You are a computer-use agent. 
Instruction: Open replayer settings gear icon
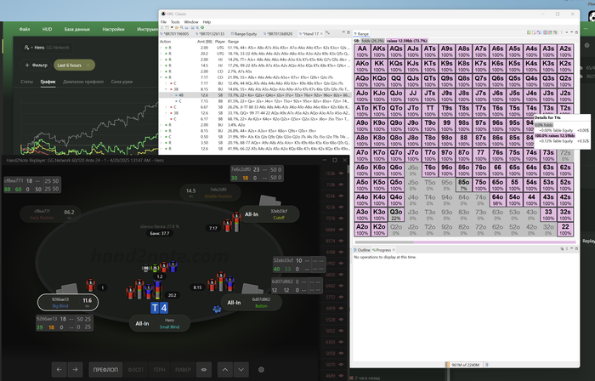coord(261,369)
